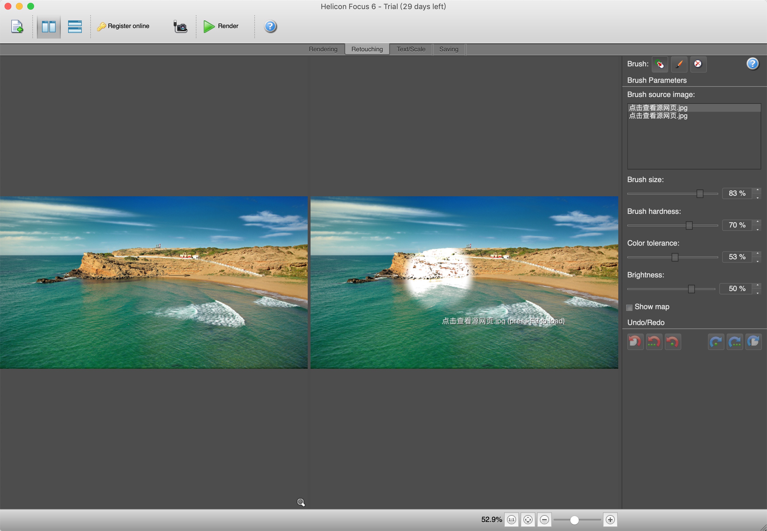Select the copy-from-source clone brush
The width and height of the screenshot is (767, 531).
pos(659,64)
